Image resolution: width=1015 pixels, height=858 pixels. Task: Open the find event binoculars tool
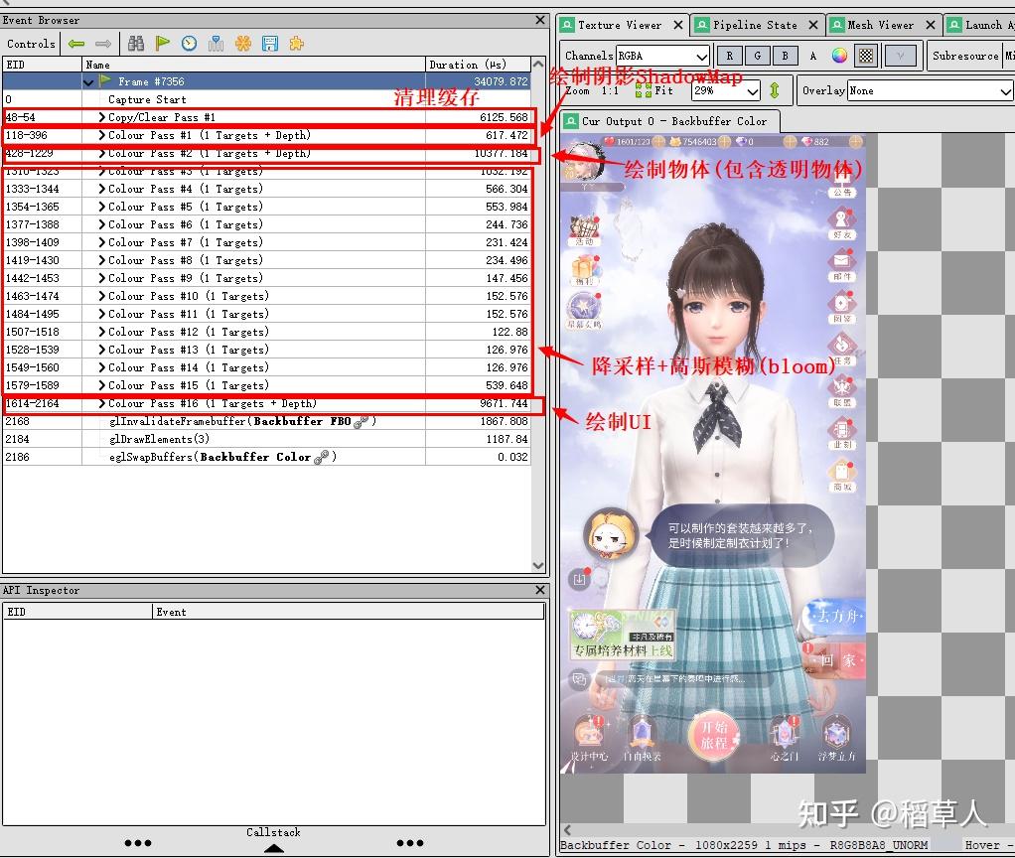(x=136, y=44)
